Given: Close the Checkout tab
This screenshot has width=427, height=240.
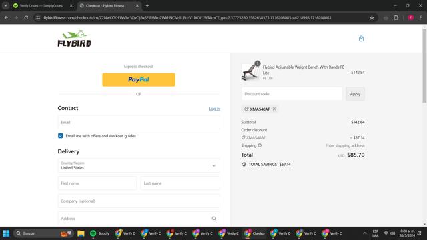Looking at the screenshot, I should [x=137, y=6].
